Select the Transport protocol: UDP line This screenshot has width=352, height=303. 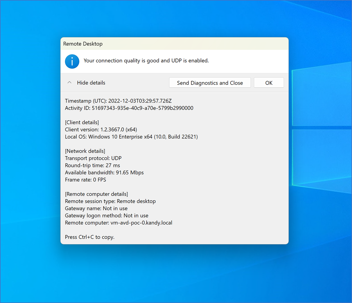coord(93,158)
